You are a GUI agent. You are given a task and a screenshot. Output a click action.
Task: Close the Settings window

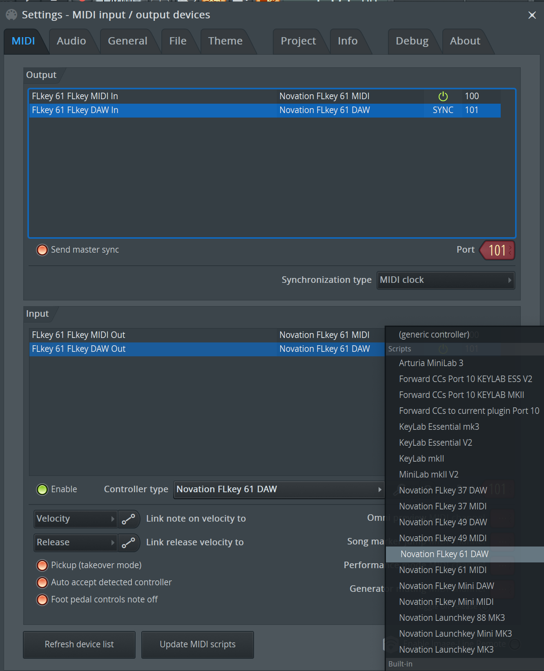click(532, 15)
